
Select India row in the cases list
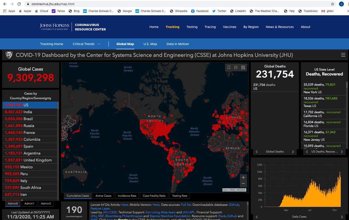pos(30,112)
